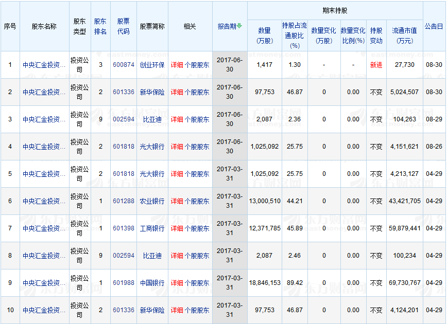
Task: Sort by 数量变化(万股) header
Action: 324,35
